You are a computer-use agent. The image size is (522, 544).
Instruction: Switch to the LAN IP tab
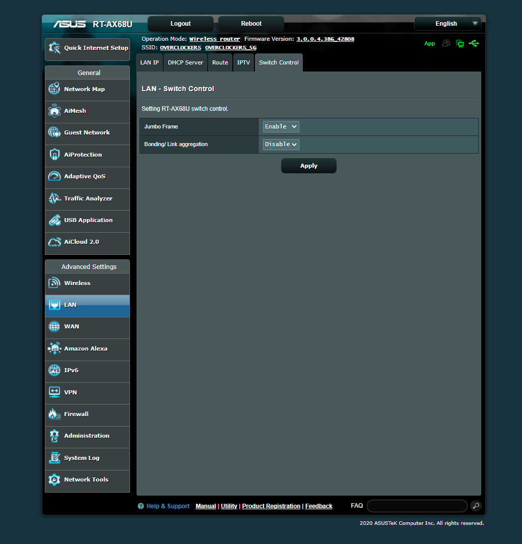tap(149, 62)
